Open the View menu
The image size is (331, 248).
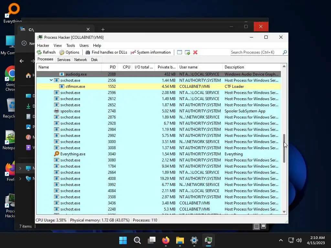click(x=58, y=46)
